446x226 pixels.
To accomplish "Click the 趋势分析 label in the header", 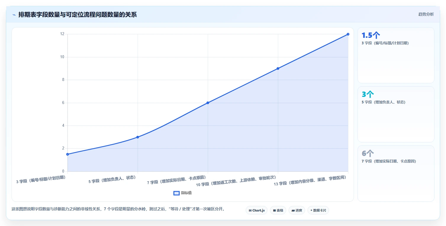I will (x=426, y=14).
